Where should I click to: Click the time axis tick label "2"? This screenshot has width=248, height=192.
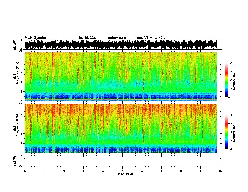(x=64, y=171)
